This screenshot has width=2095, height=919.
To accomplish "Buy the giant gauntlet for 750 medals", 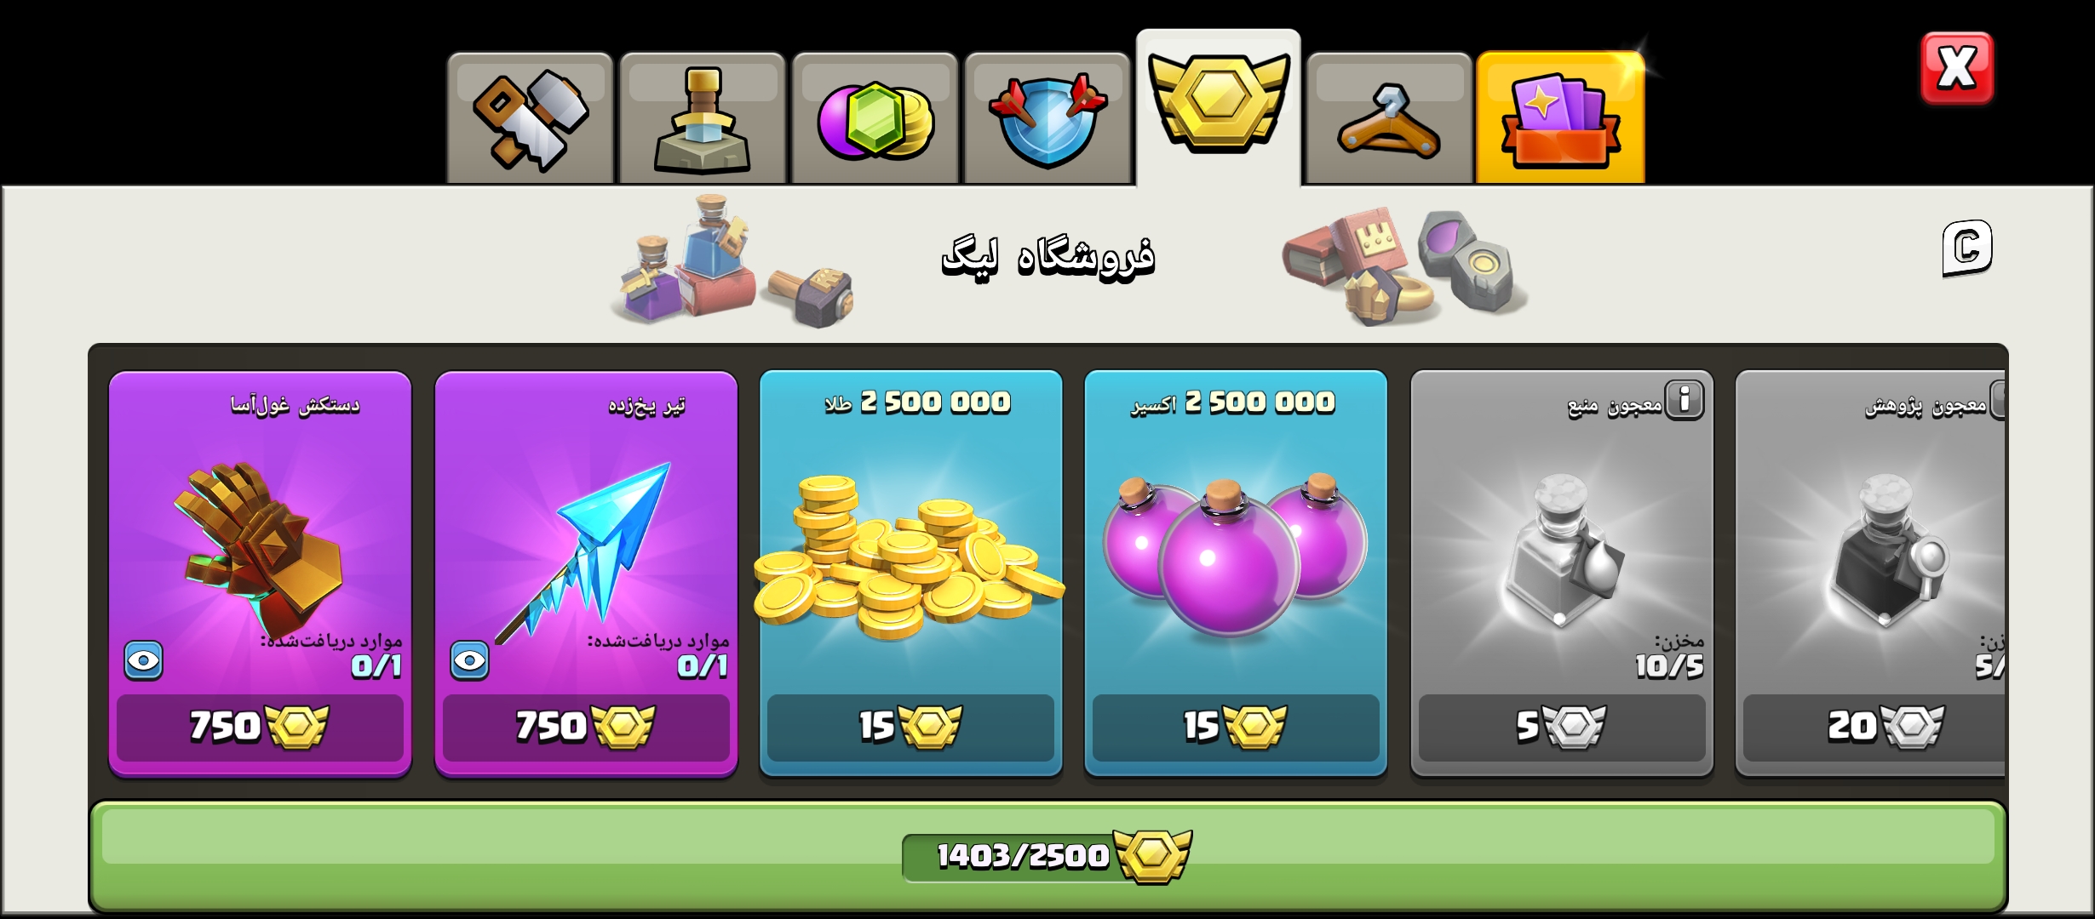I will 260,727.
